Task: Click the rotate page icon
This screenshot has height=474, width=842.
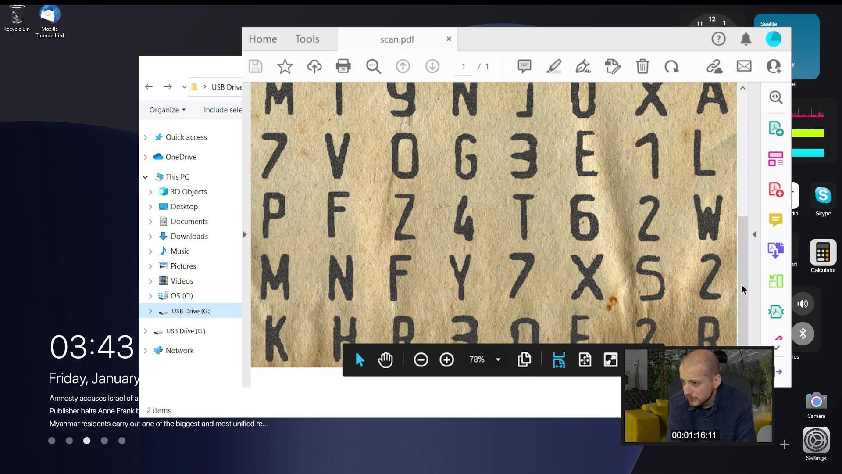Action: pos(671,66)
